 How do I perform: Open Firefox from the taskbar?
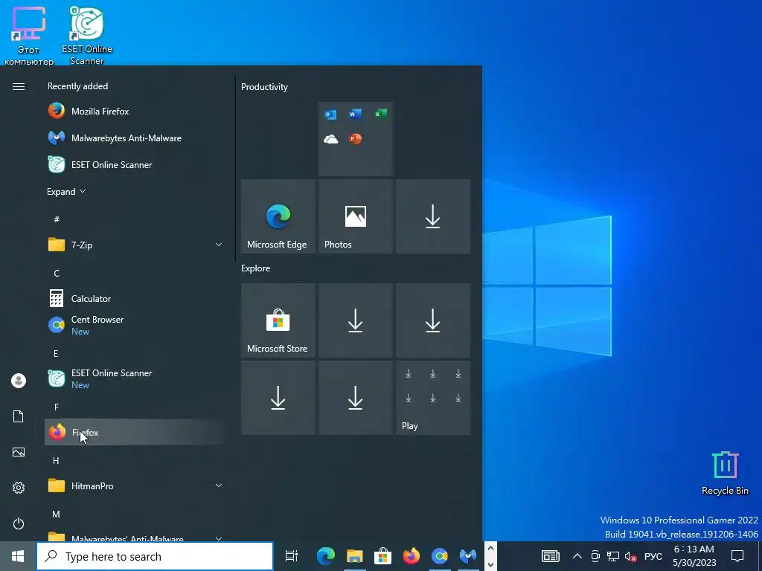coord(411,556)
